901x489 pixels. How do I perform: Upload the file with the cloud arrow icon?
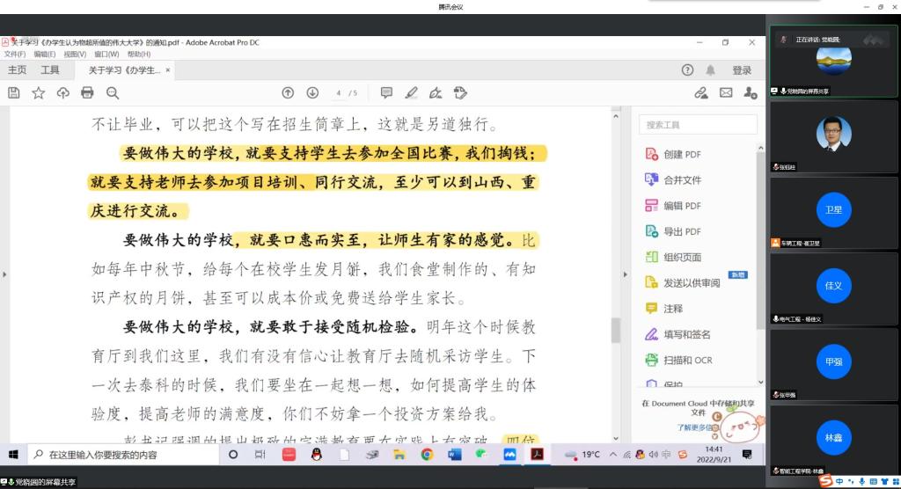click(x=62, y=92)
